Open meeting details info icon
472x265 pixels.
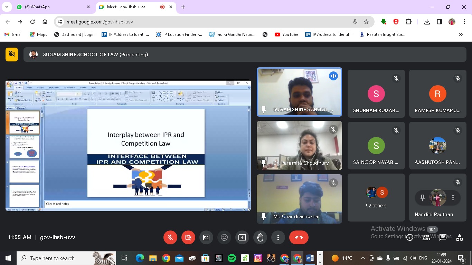coord(410,237)
